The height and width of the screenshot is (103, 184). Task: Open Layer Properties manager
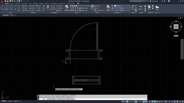point(67,8)
